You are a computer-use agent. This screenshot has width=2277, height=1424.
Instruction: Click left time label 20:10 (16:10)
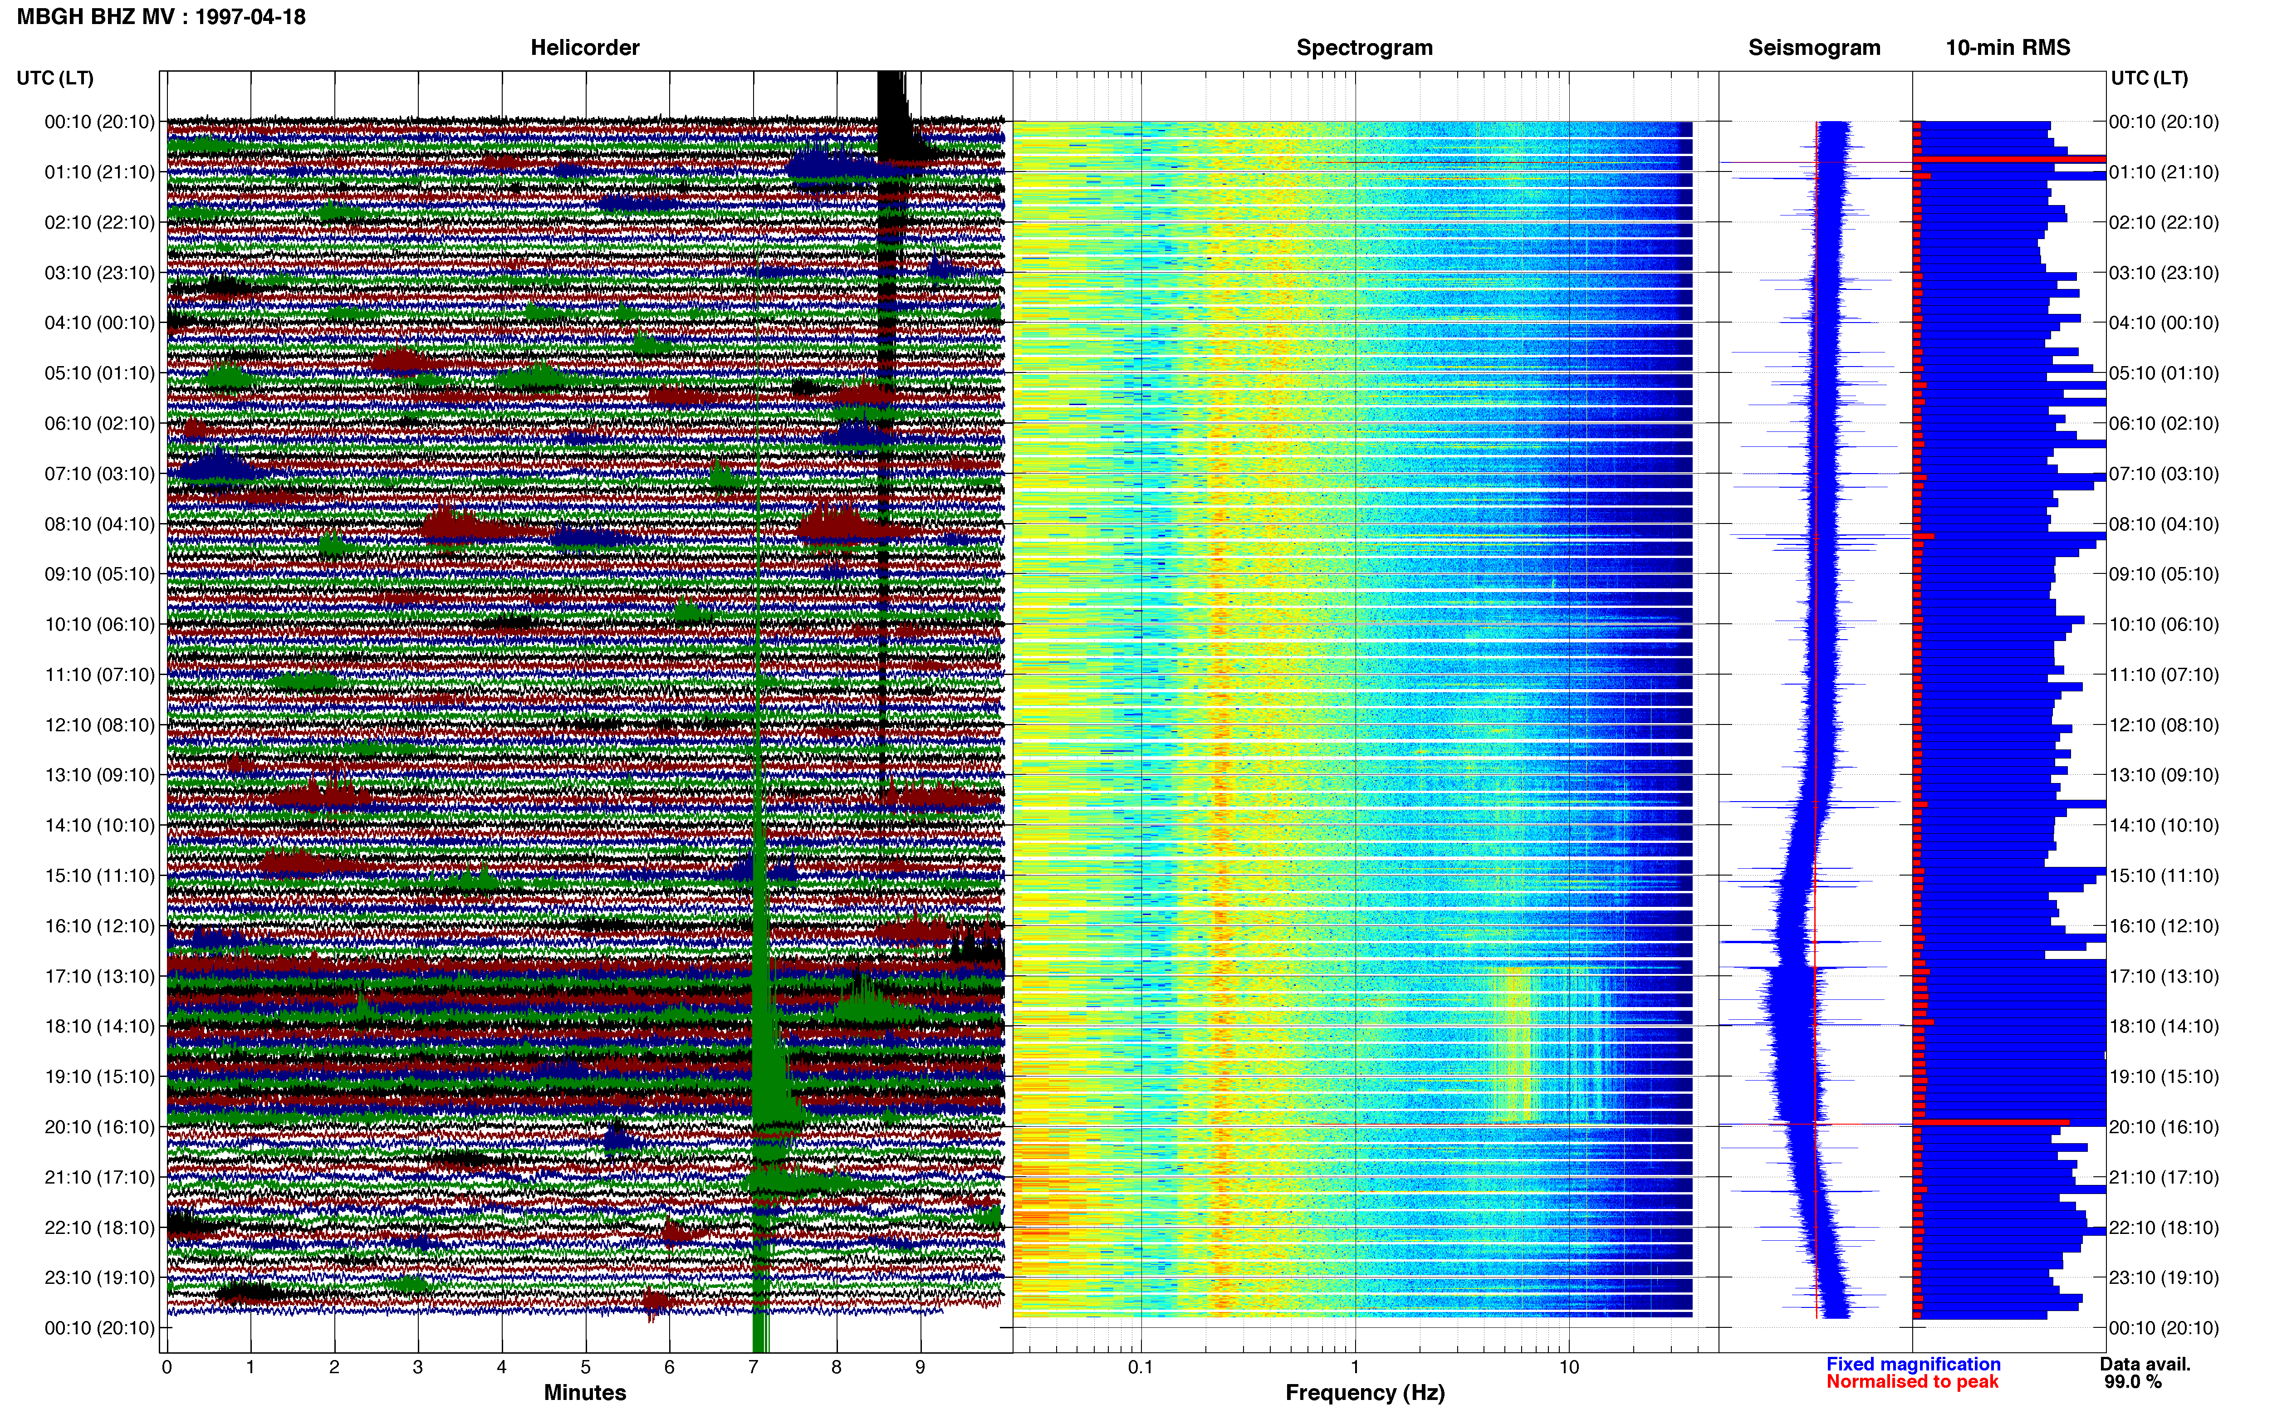coord(100,1126)
